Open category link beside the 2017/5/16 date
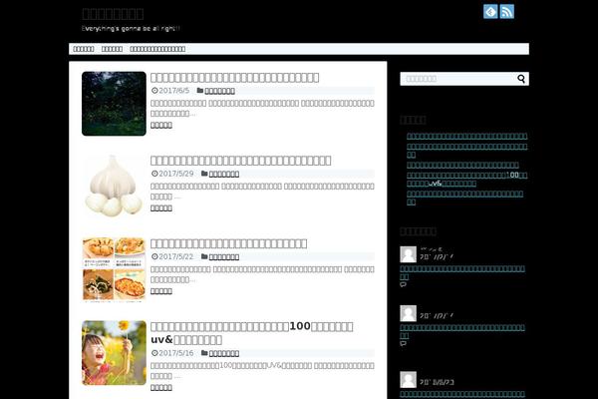598x399 pixels. point(224,353)
